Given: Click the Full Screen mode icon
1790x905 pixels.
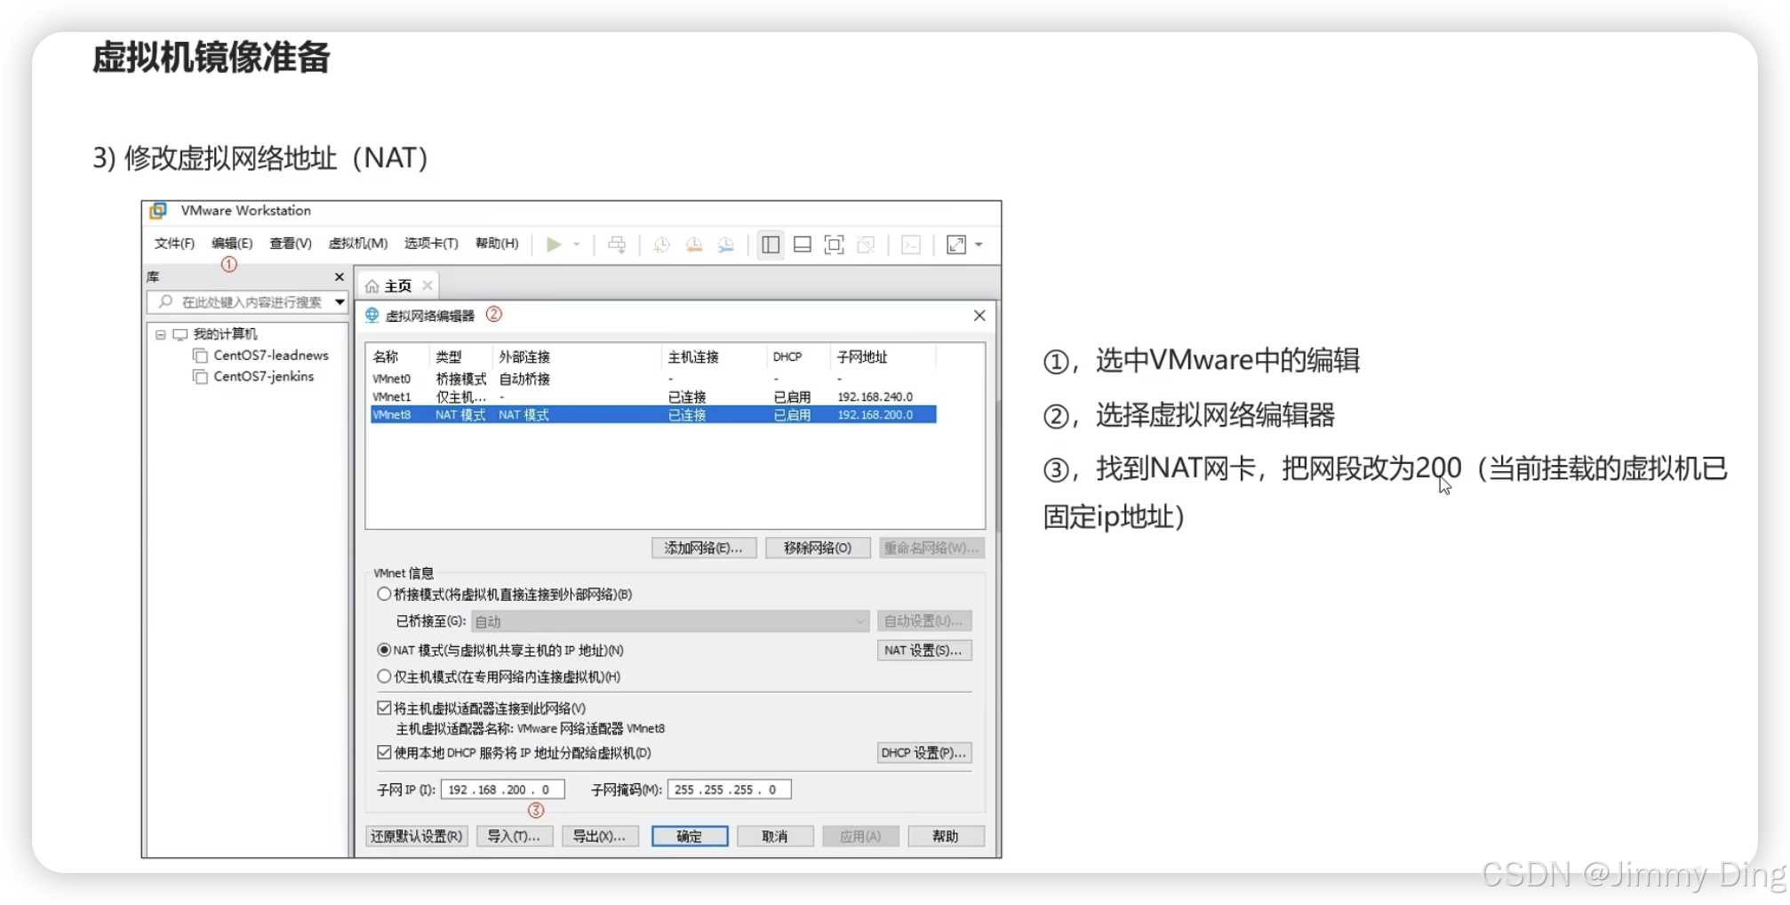Looking at the screenshot, I should tap(834, 244).
